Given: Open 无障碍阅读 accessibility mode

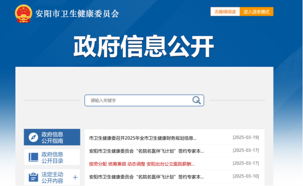Looking at the screenshot, I should pos(225,12).
